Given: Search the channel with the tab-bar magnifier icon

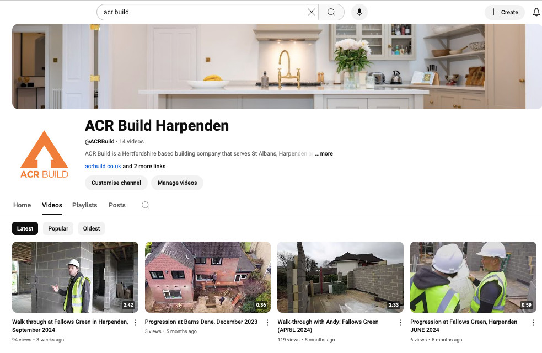Looking at the screenshot, I should (x=146, y=205).
